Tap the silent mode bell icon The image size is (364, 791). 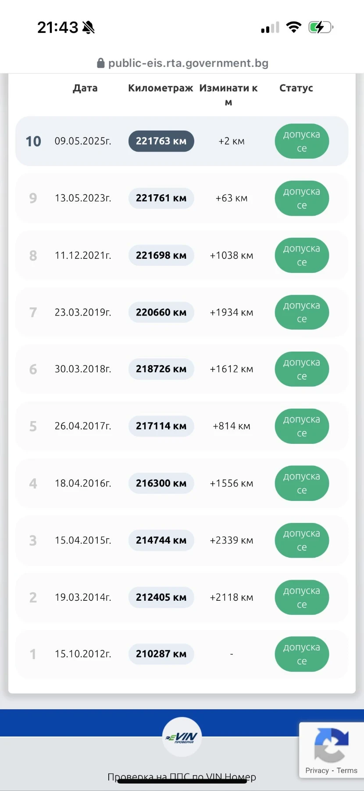click(x=89, y=28)
